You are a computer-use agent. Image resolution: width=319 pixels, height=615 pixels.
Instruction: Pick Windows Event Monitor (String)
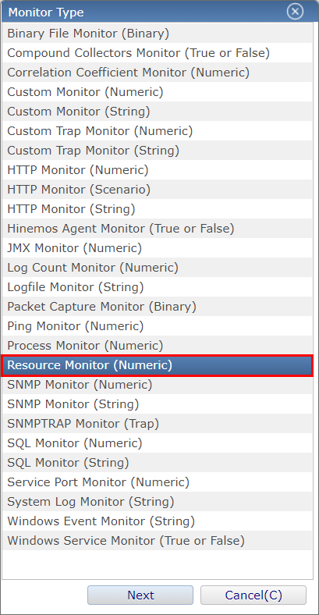(157, 521)
